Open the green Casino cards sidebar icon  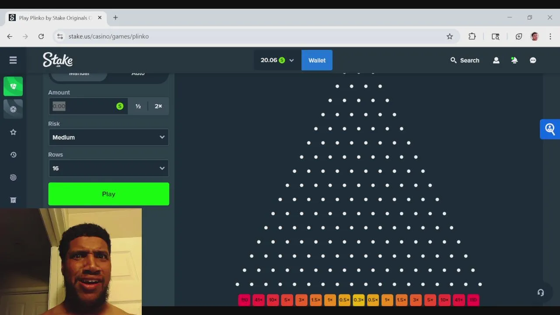pyautogui.click(x=13, y=86)
